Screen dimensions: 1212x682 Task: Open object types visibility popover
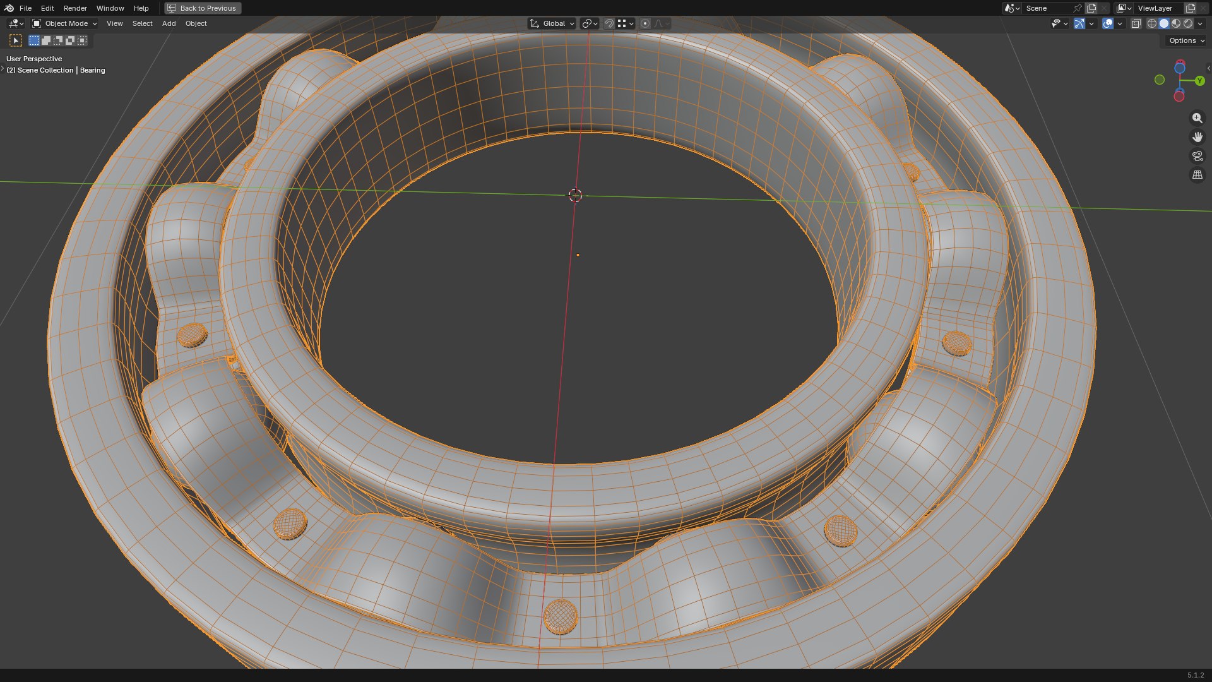tap(1059, 23)
